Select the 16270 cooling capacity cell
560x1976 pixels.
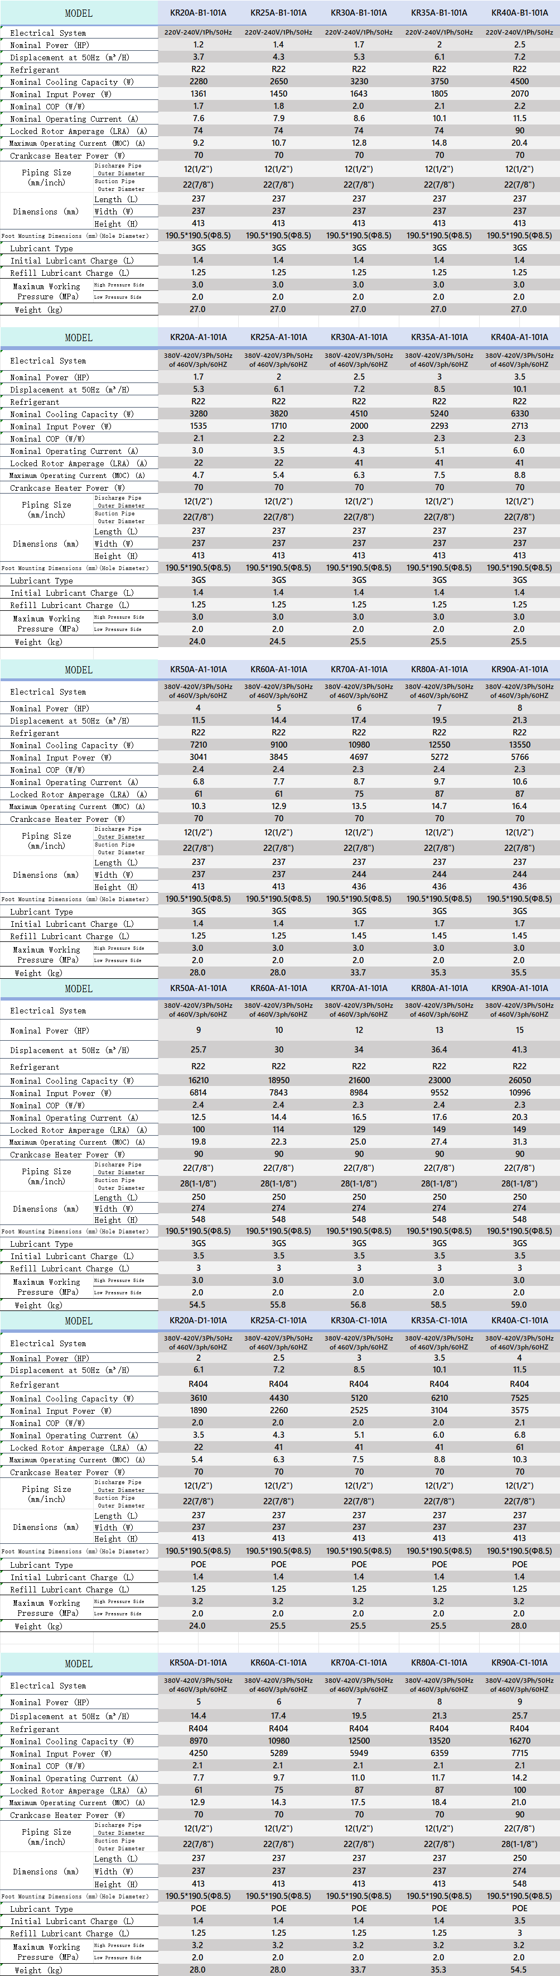pos(519,1741)
